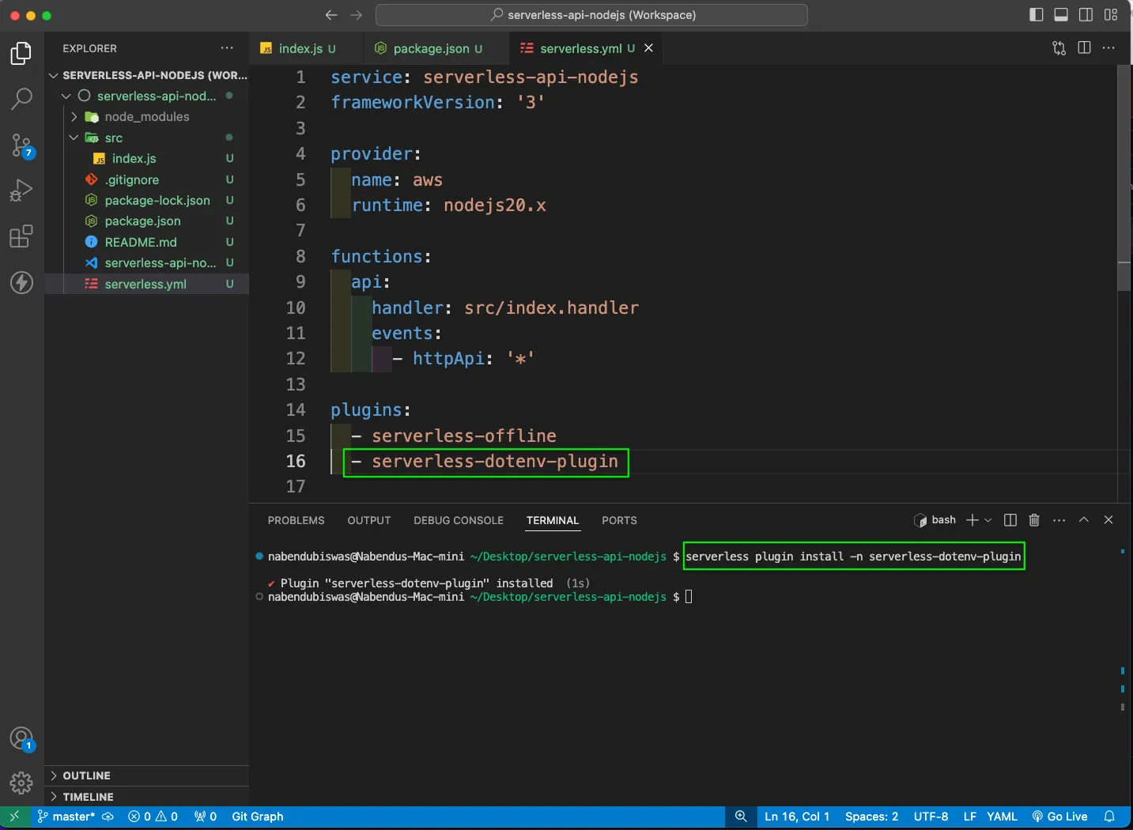The width and height of the screenshot is (1133, 830).
Task: Open errors and warnings count indicator
Action: 153,817
